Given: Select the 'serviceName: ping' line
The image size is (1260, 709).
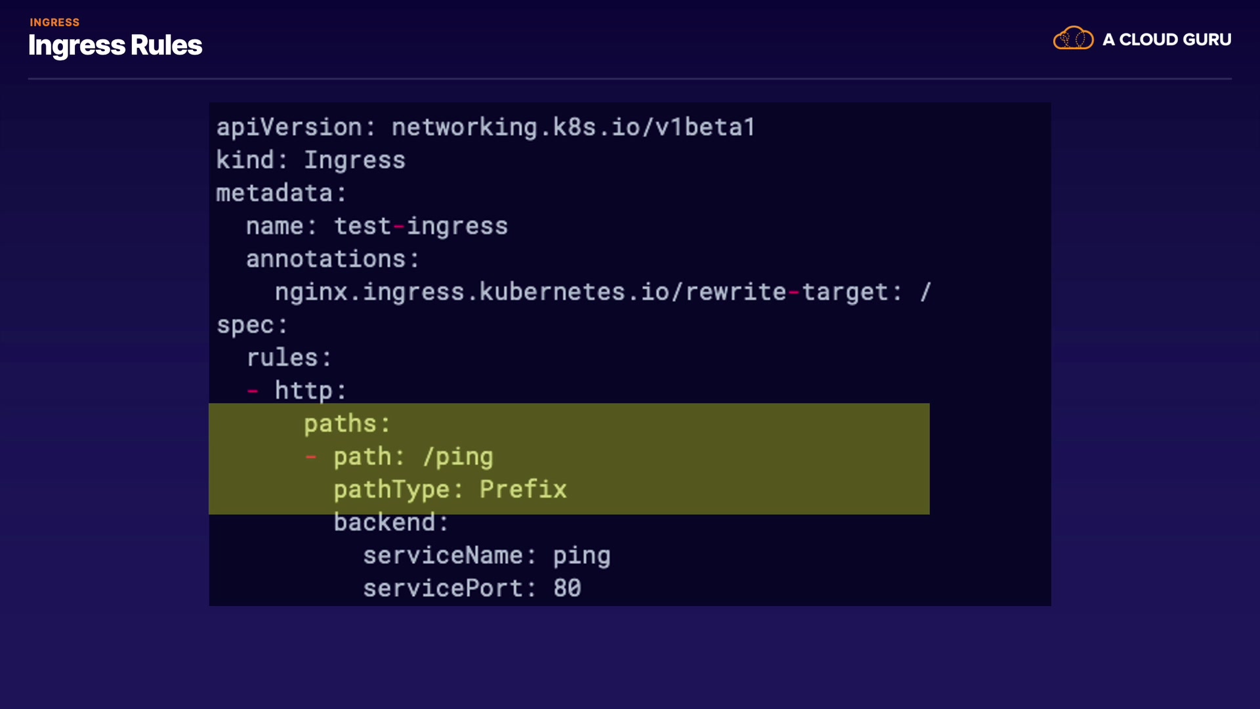Looking at the screenshot, I should pos(486,555).
